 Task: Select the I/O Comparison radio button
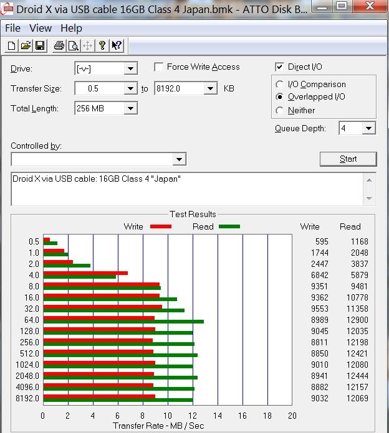[x=279, y=84]
